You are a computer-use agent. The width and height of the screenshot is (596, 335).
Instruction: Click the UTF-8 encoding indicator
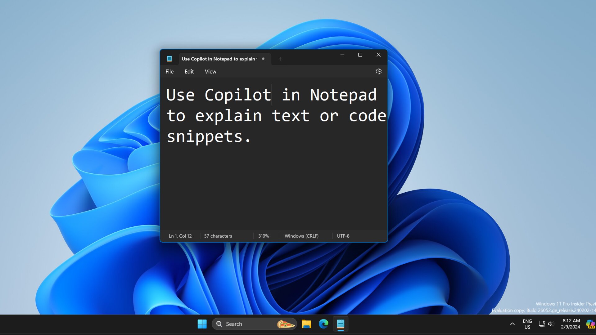coord(343,236)
